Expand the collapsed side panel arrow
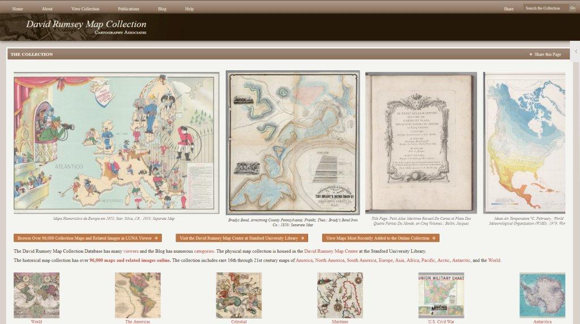Screen dimensions: 580x324 [576, 52]
